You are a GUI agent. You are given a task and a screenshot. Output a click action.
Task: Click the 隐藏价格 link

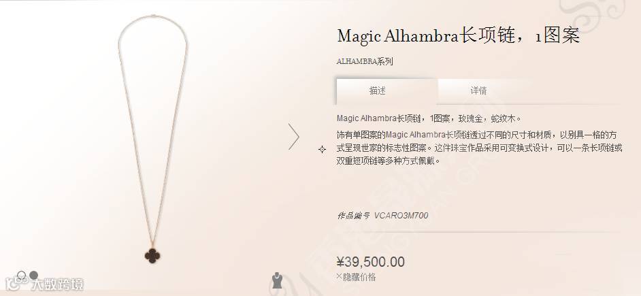(359, 277)
